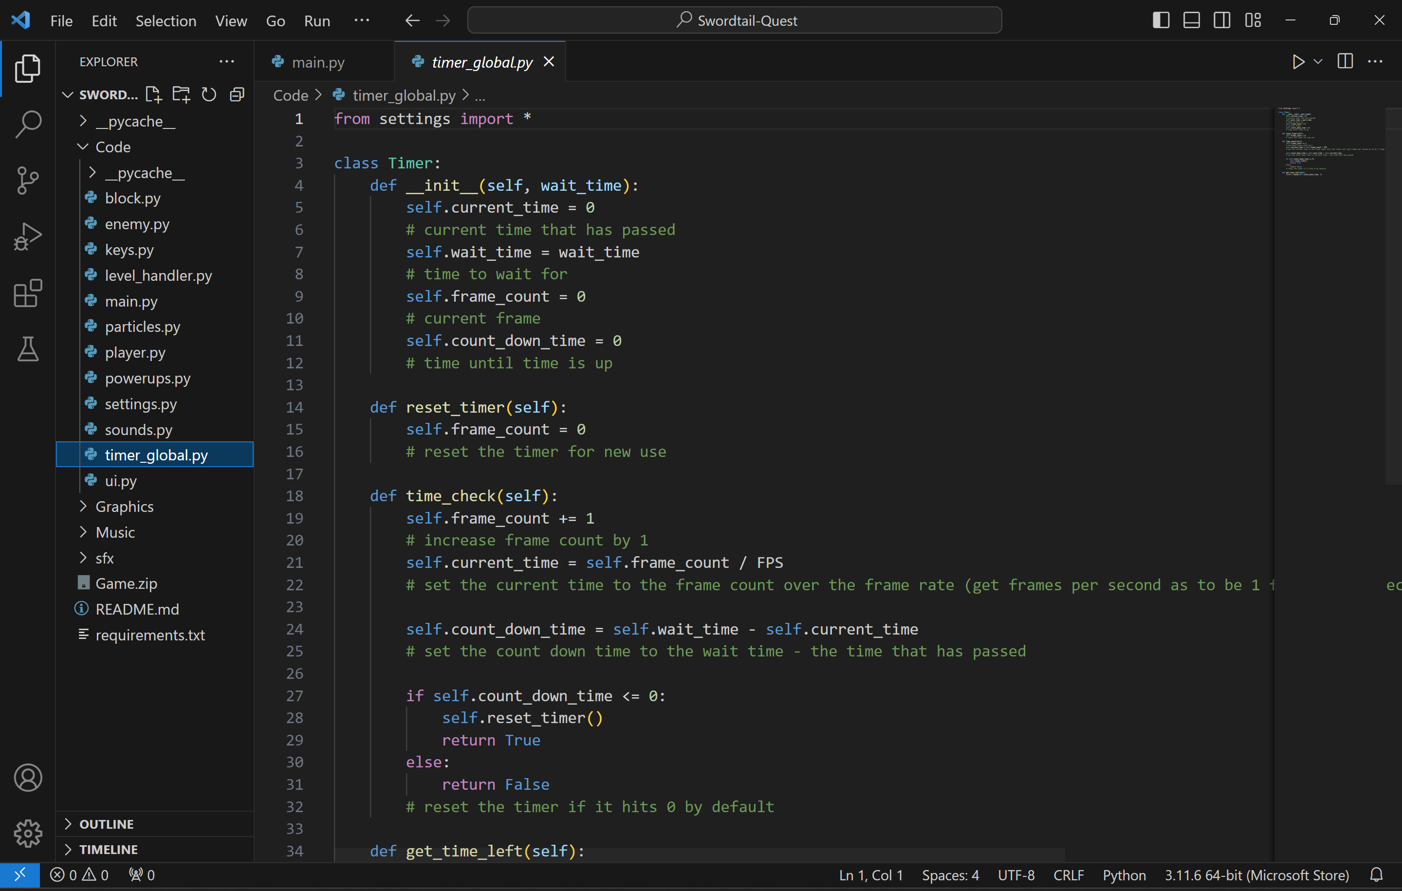1402x891 pixels.
Task: Open the Selection menu
Action: pyautogui.click(x=166, y=21)
